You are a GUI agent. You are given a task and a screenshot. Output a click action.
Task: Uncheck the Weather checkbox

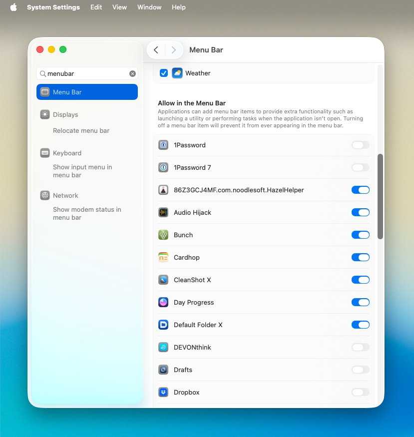[x=164, y=73]
